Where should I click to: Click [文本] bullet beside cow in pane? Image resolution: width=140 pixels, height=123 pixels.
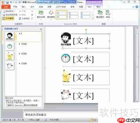point(24,64)
